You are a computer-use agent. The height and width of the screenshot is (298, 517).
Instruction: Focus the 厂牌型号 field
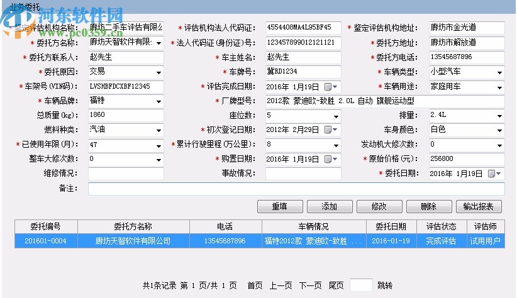pos(385,101)
